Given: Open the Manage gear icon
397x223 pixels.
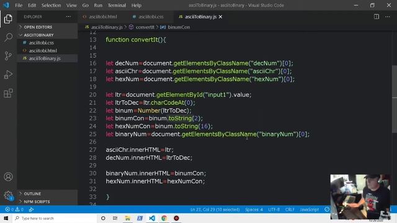Looking at the screenshot, I should pyautogui.click(x=8, y=195).
